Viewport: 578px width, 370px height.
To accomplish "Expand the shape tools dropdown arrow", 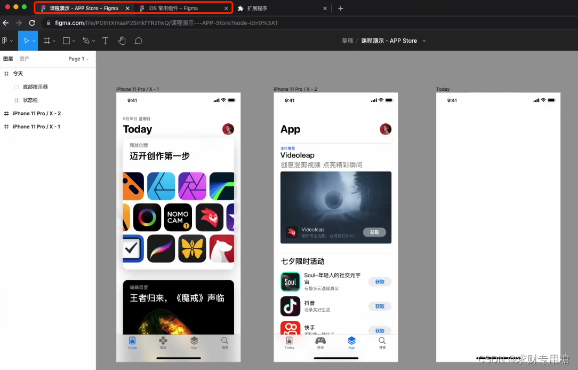I will click(x=74, y=41).
